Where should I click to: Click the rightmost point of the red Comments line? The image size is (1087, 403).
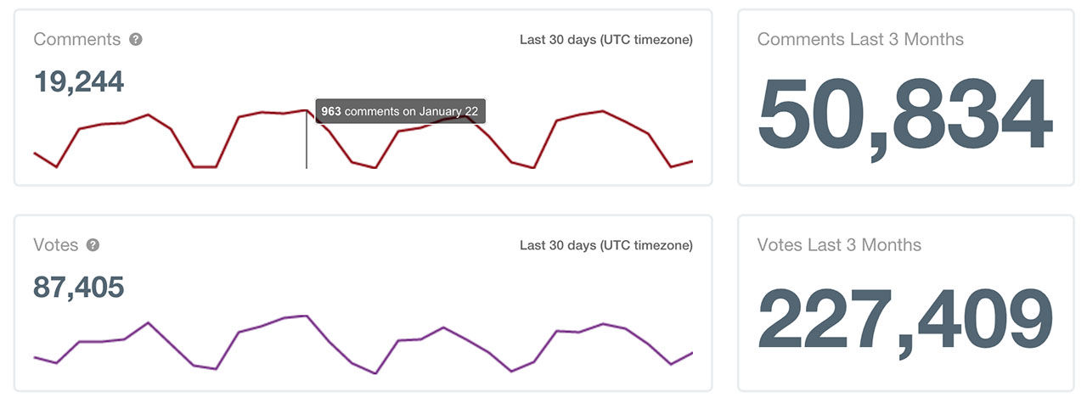[x=692, y=160]
